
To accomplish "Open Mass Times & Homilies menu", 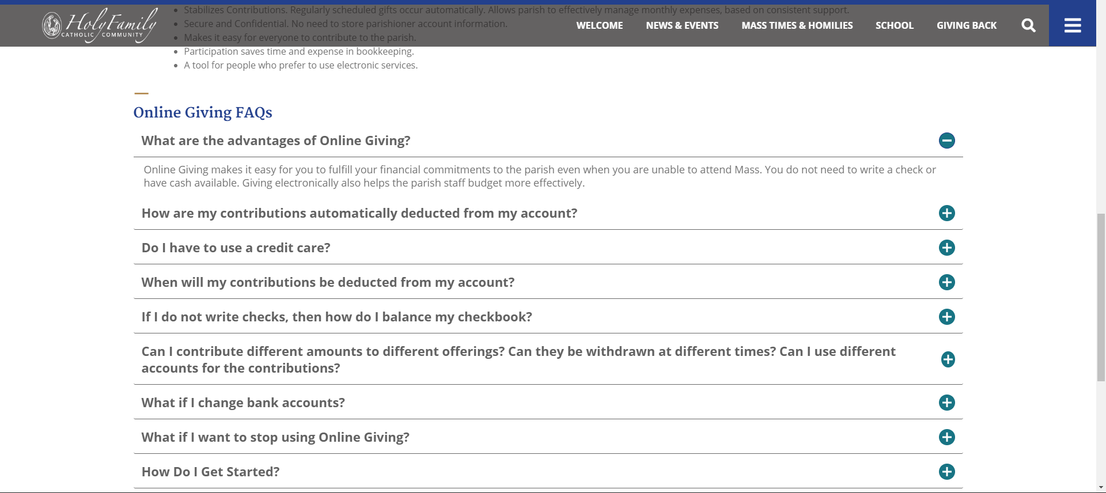I will pyautogui.click(x=797, y=25).
